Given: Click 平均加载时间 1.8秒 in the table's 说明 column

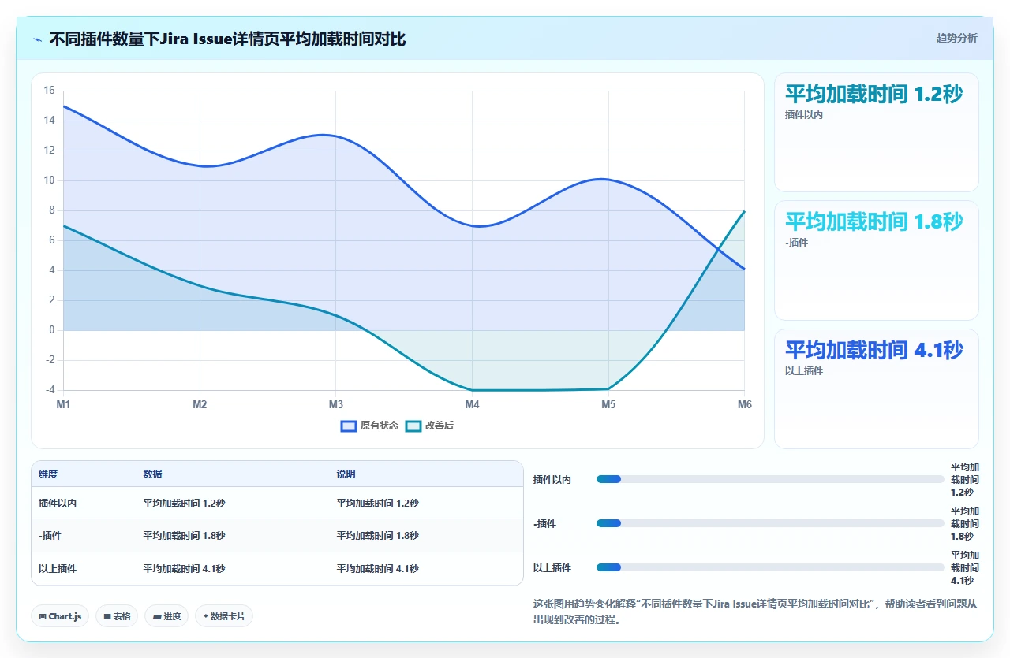Looking at the screenshot, I should pyautogui.click(x=377, y=536).
